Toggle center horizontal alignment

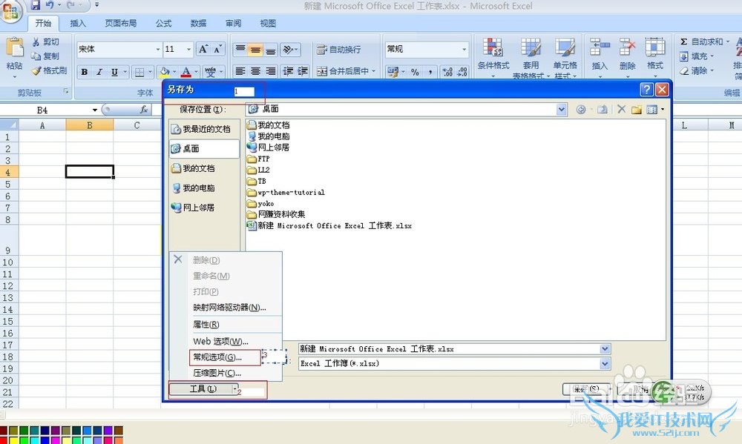pos(255,71)
